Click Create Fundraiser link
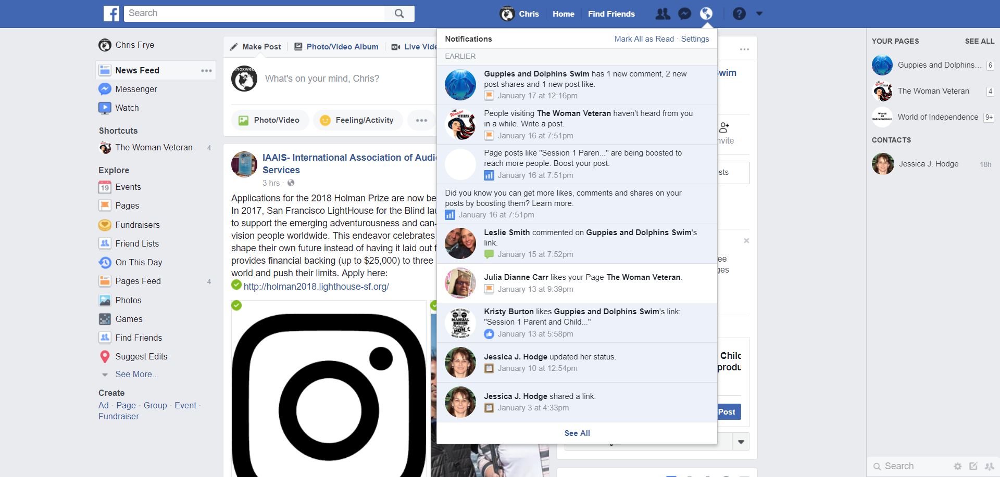Image resolution: width=1000 pixels, height=477 pixels. click(119, 417)
